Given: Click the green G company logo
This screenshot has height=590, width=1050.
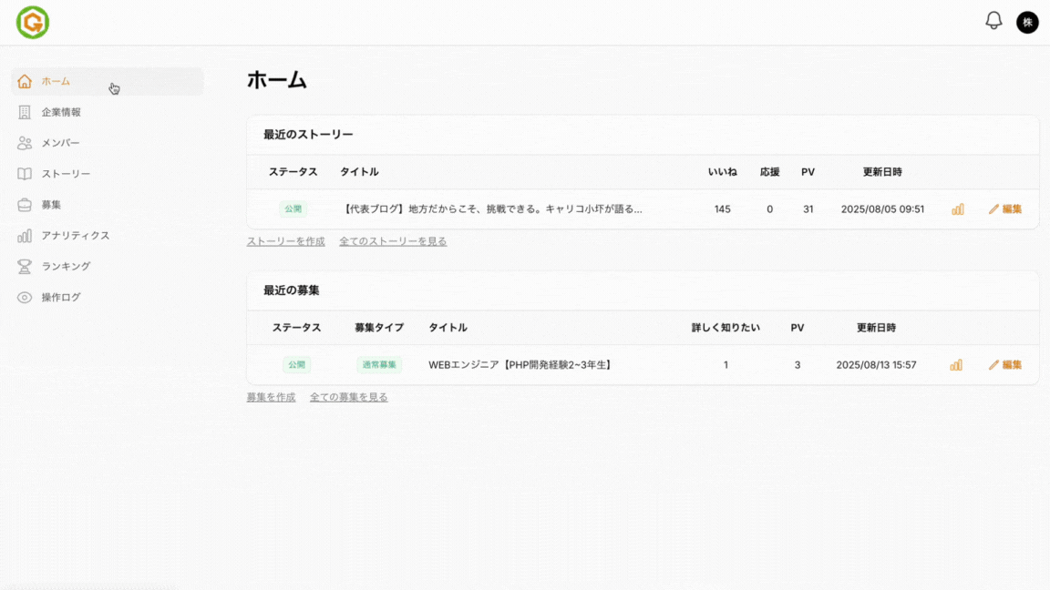Looking at the screenshot, I should tap(33, 21).
